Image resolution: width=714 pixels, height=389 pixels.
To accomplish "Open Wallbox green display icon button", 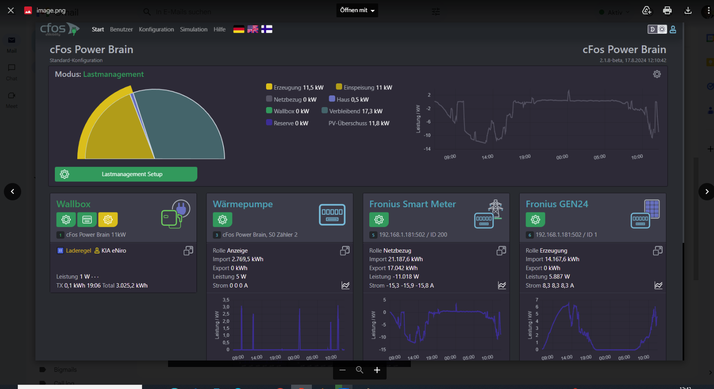I will coord(87,220).
